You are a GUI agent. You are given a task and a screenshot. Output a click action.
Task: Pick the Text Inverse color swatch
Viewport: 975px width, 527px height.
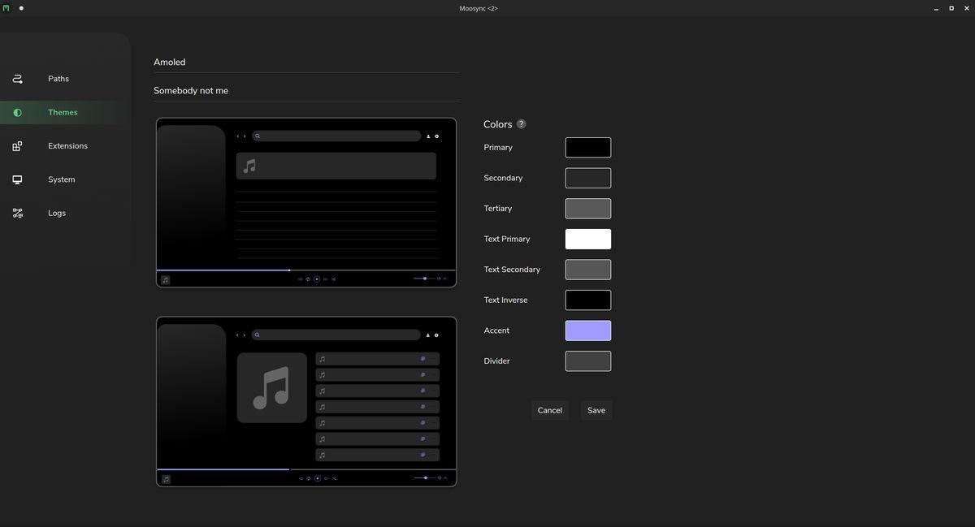tap(588, 300)
